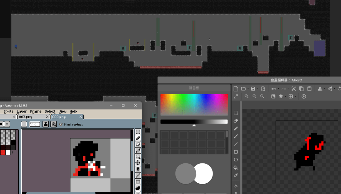Click the scissors cut icon

pos(294,89)
